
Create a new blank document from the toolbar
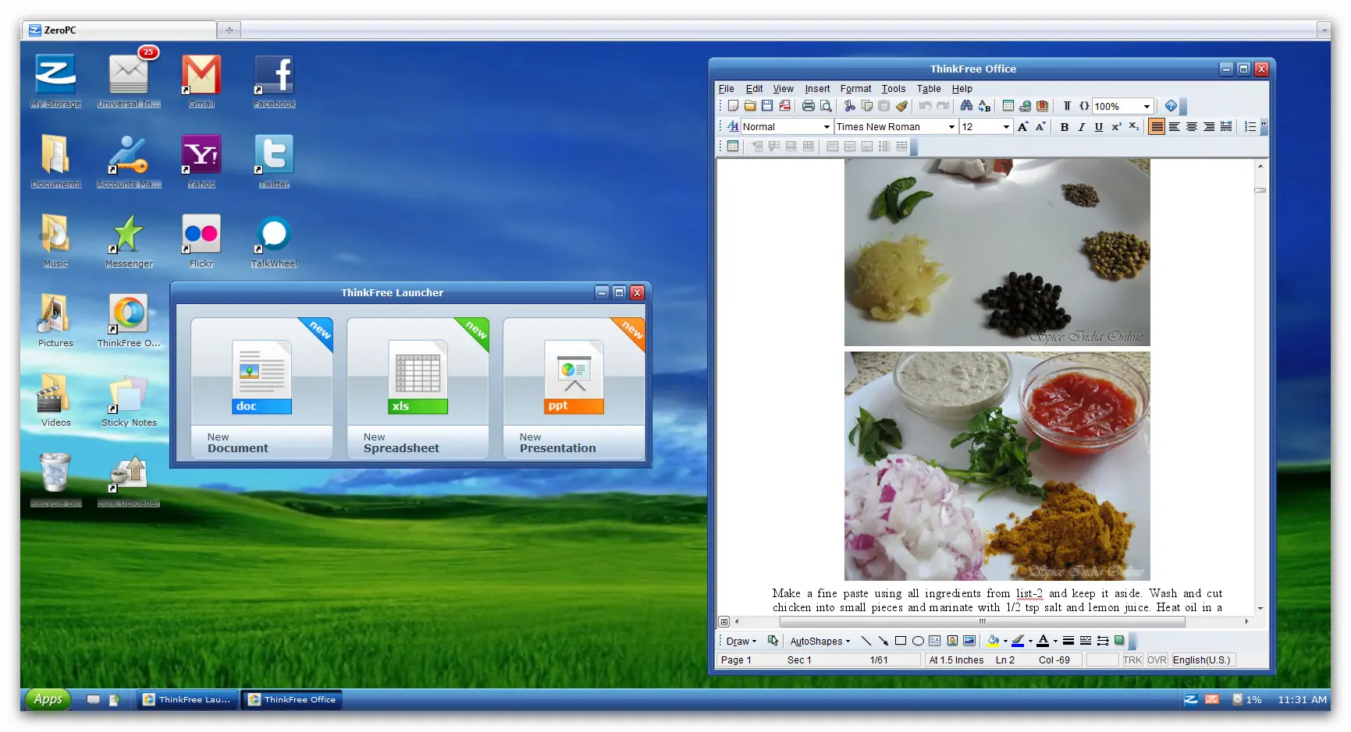(733, 106)
